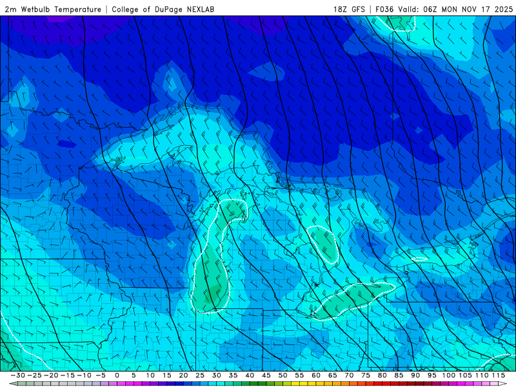Click the legend value "40"
This screenshot has width=516, height=387.
pos(250,375)
